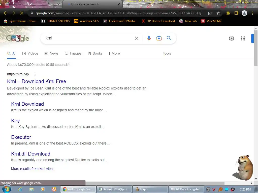Switch to the Books tab
Screen dimensions: 258x193
click(x=95, y=54)
